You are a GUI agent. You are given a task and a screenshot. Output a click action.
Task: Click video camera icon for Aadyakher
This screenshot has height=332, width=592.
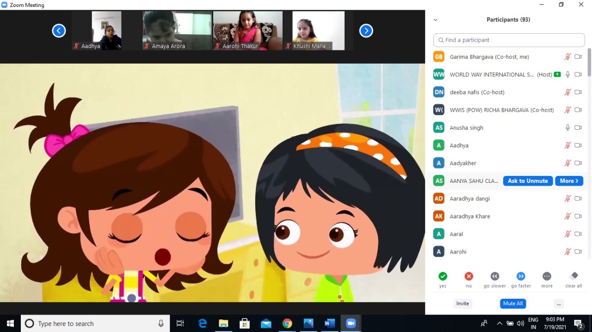[578, 163]
